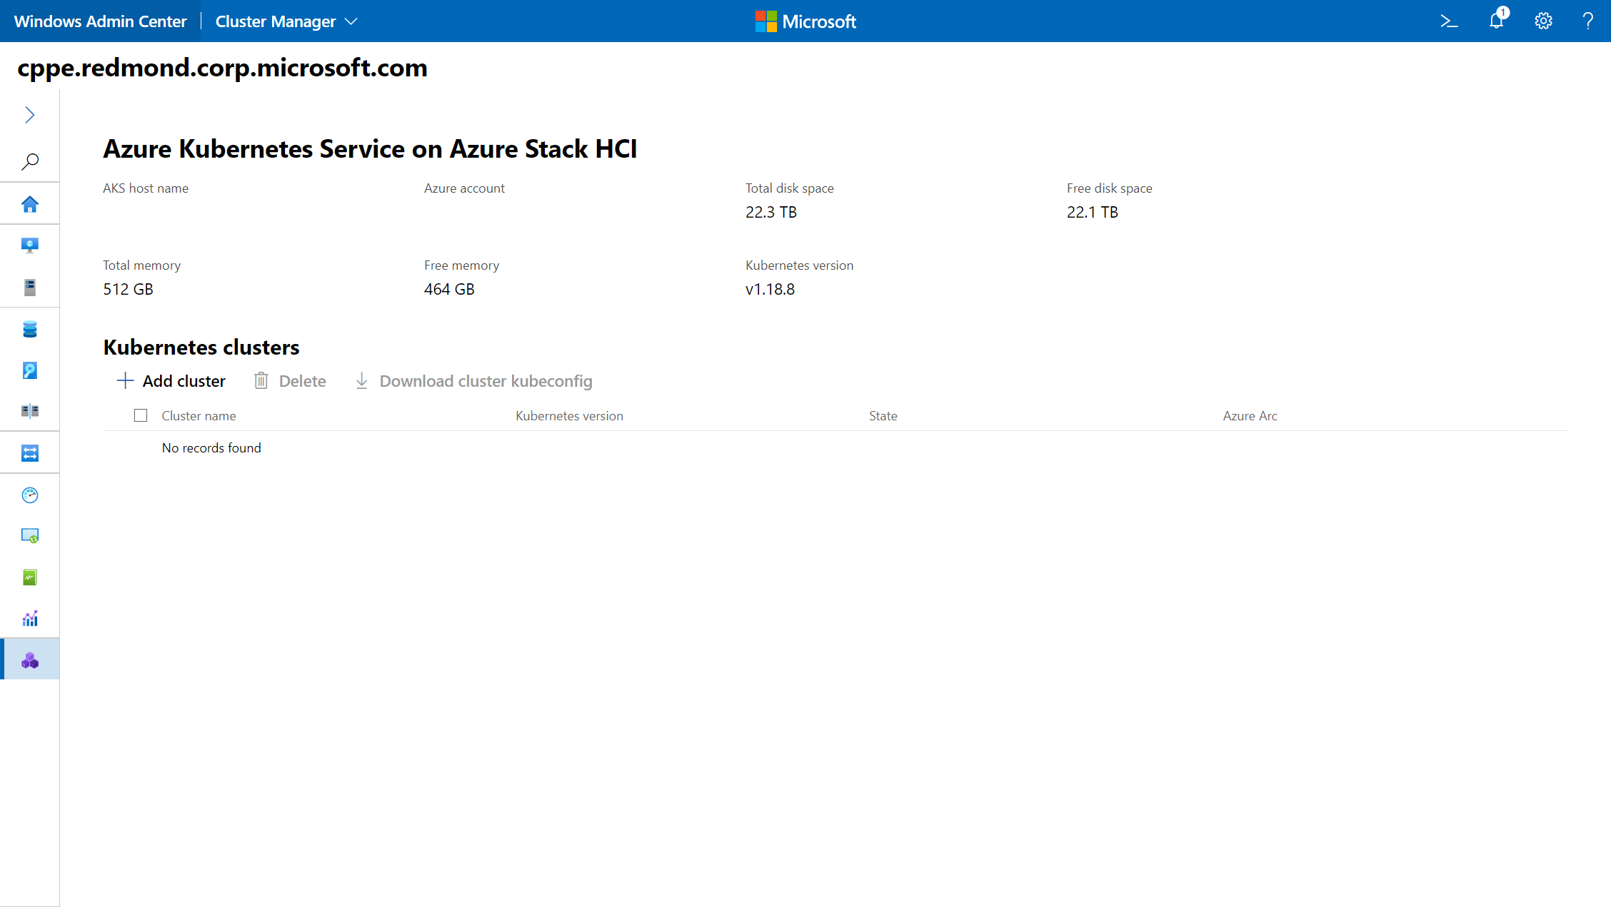The width and height of the screenshot is (1611, 907).
Task: Go to the Dashboard home icon
Action: point(30,204)
